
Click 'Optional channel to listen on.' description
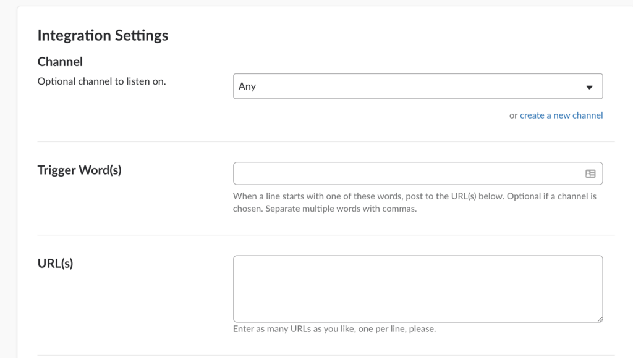pos(102,81)
